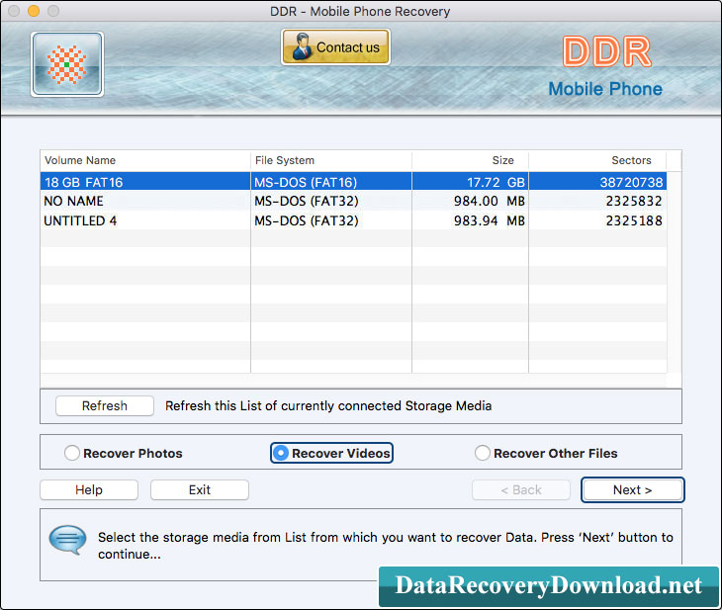Click the speech bubble info icon

point(67,540)
